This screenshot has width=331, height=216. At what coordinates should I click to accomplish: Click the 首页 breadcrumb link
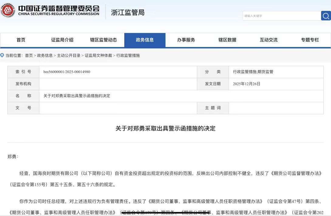29,56
